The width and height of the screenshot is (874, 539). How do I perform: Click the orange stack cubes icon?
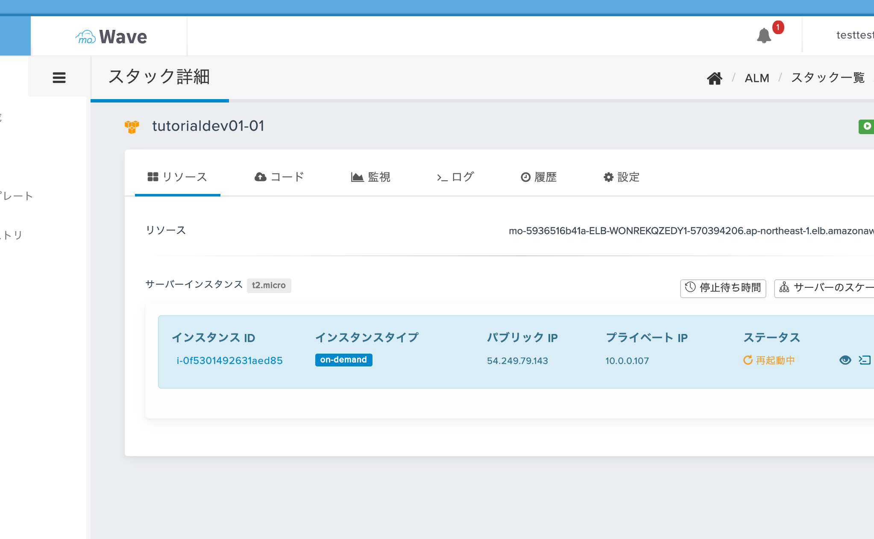pos(132,126)
